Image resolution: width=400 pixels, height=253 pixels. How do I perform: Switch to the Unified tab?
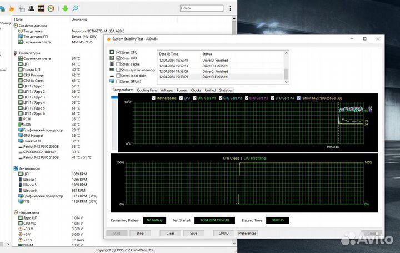coord(210,90)
